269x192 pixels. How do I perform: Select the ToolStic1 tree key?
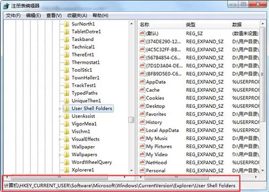(82, 70)
